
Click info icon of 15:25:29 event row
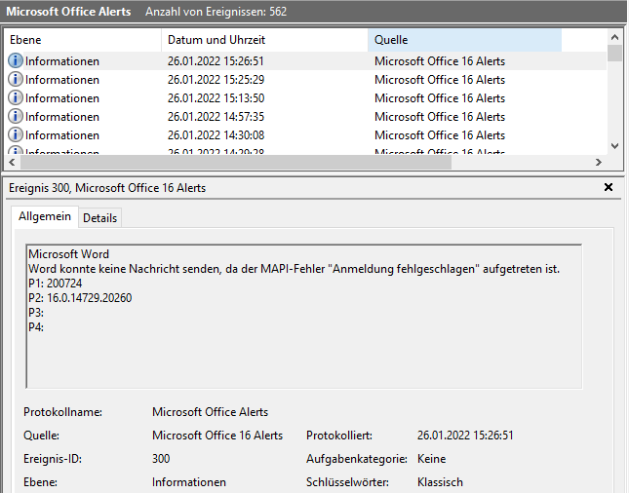click(x=16, y=80)
